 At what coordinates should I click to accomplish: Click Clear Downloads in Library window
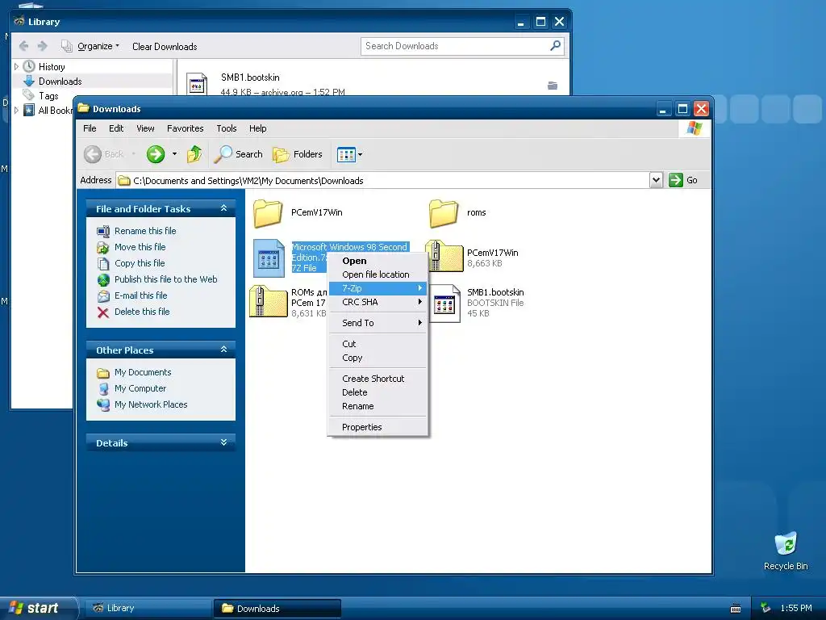pyautogui.click(x=165, y=46)
